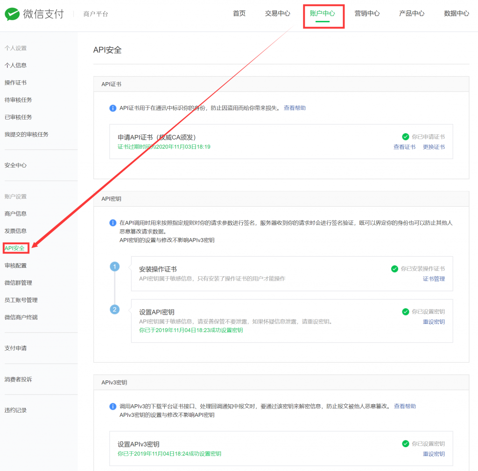Click the green check next to 你已安装操作证书
The height and width of the screenshot is (471, 478).
click(x=394, y=268)
